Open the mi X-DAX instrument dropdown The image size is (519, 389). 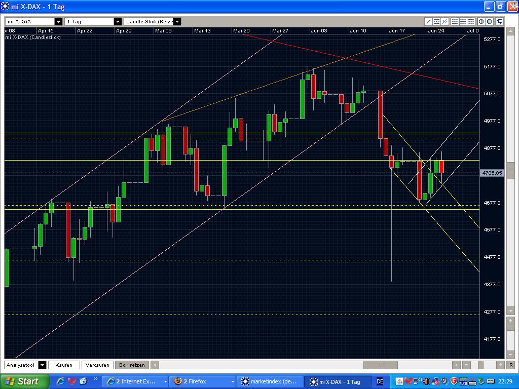click(x=59, y=21)
